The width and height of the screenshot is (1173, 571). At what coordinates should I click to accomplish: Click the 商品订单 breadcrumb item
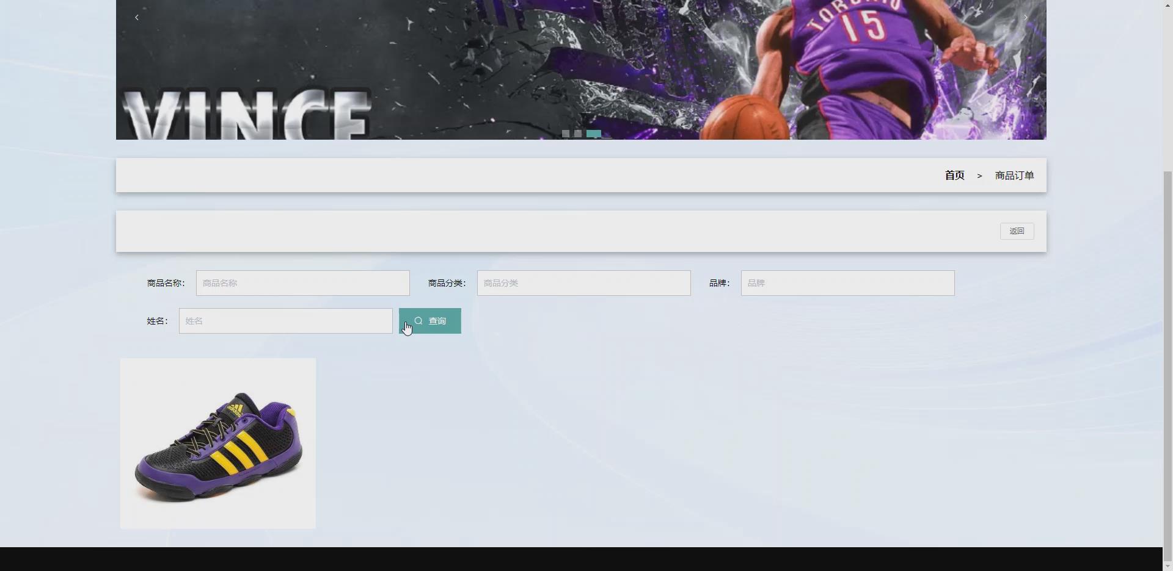click(1014, 175)
